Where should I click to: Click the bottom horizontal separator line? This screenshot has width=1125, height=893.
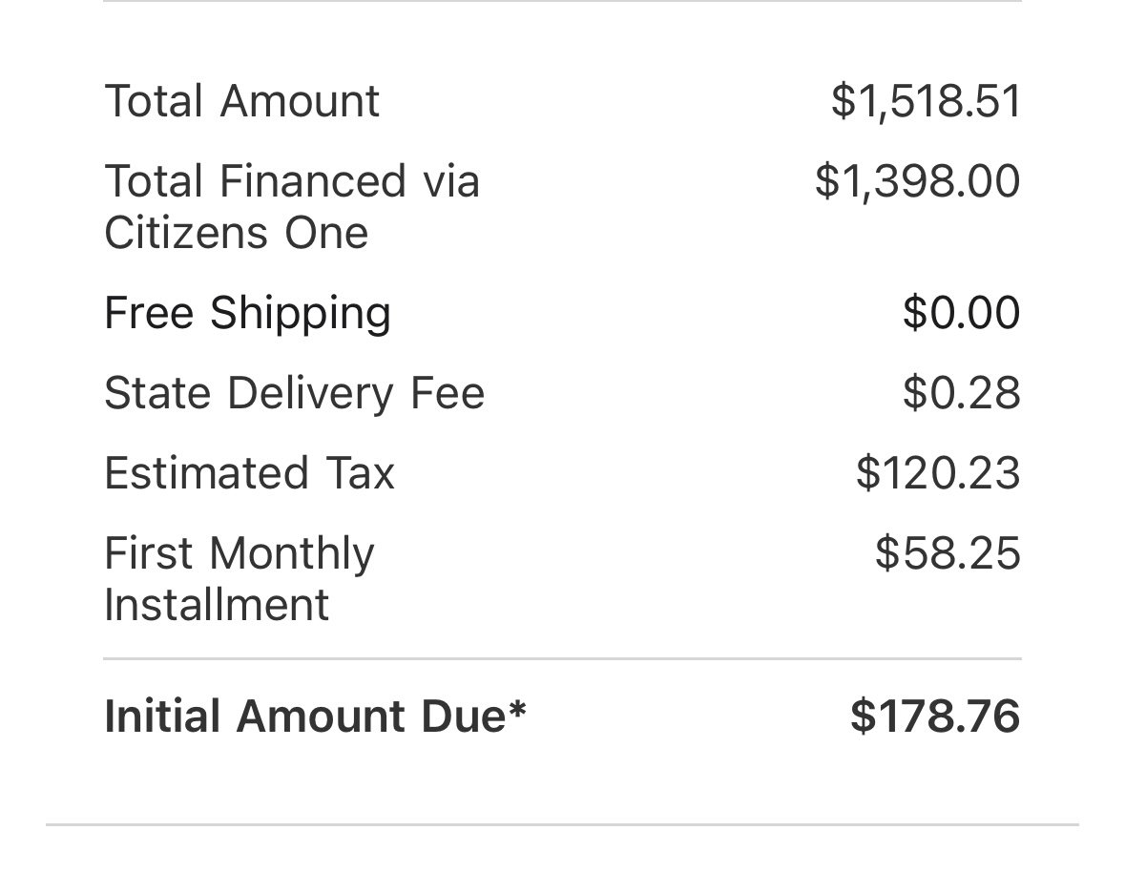click(x=563, y=825)
